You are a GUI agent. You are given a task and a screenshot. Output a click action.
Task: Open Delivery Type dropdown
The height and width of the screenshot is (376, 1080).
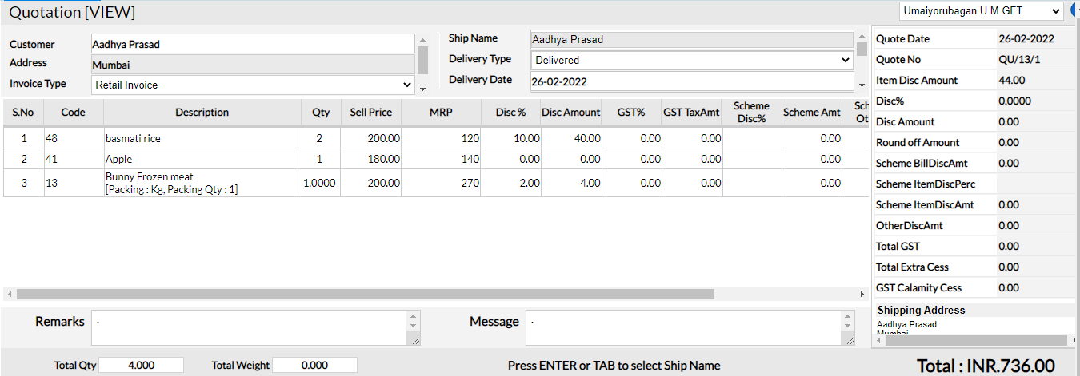pos(692,60)
